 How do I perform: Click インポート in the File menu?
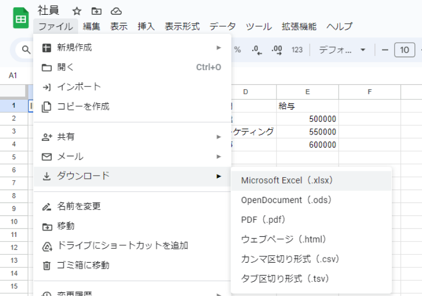pyautogui.click(x=79, y=87)
